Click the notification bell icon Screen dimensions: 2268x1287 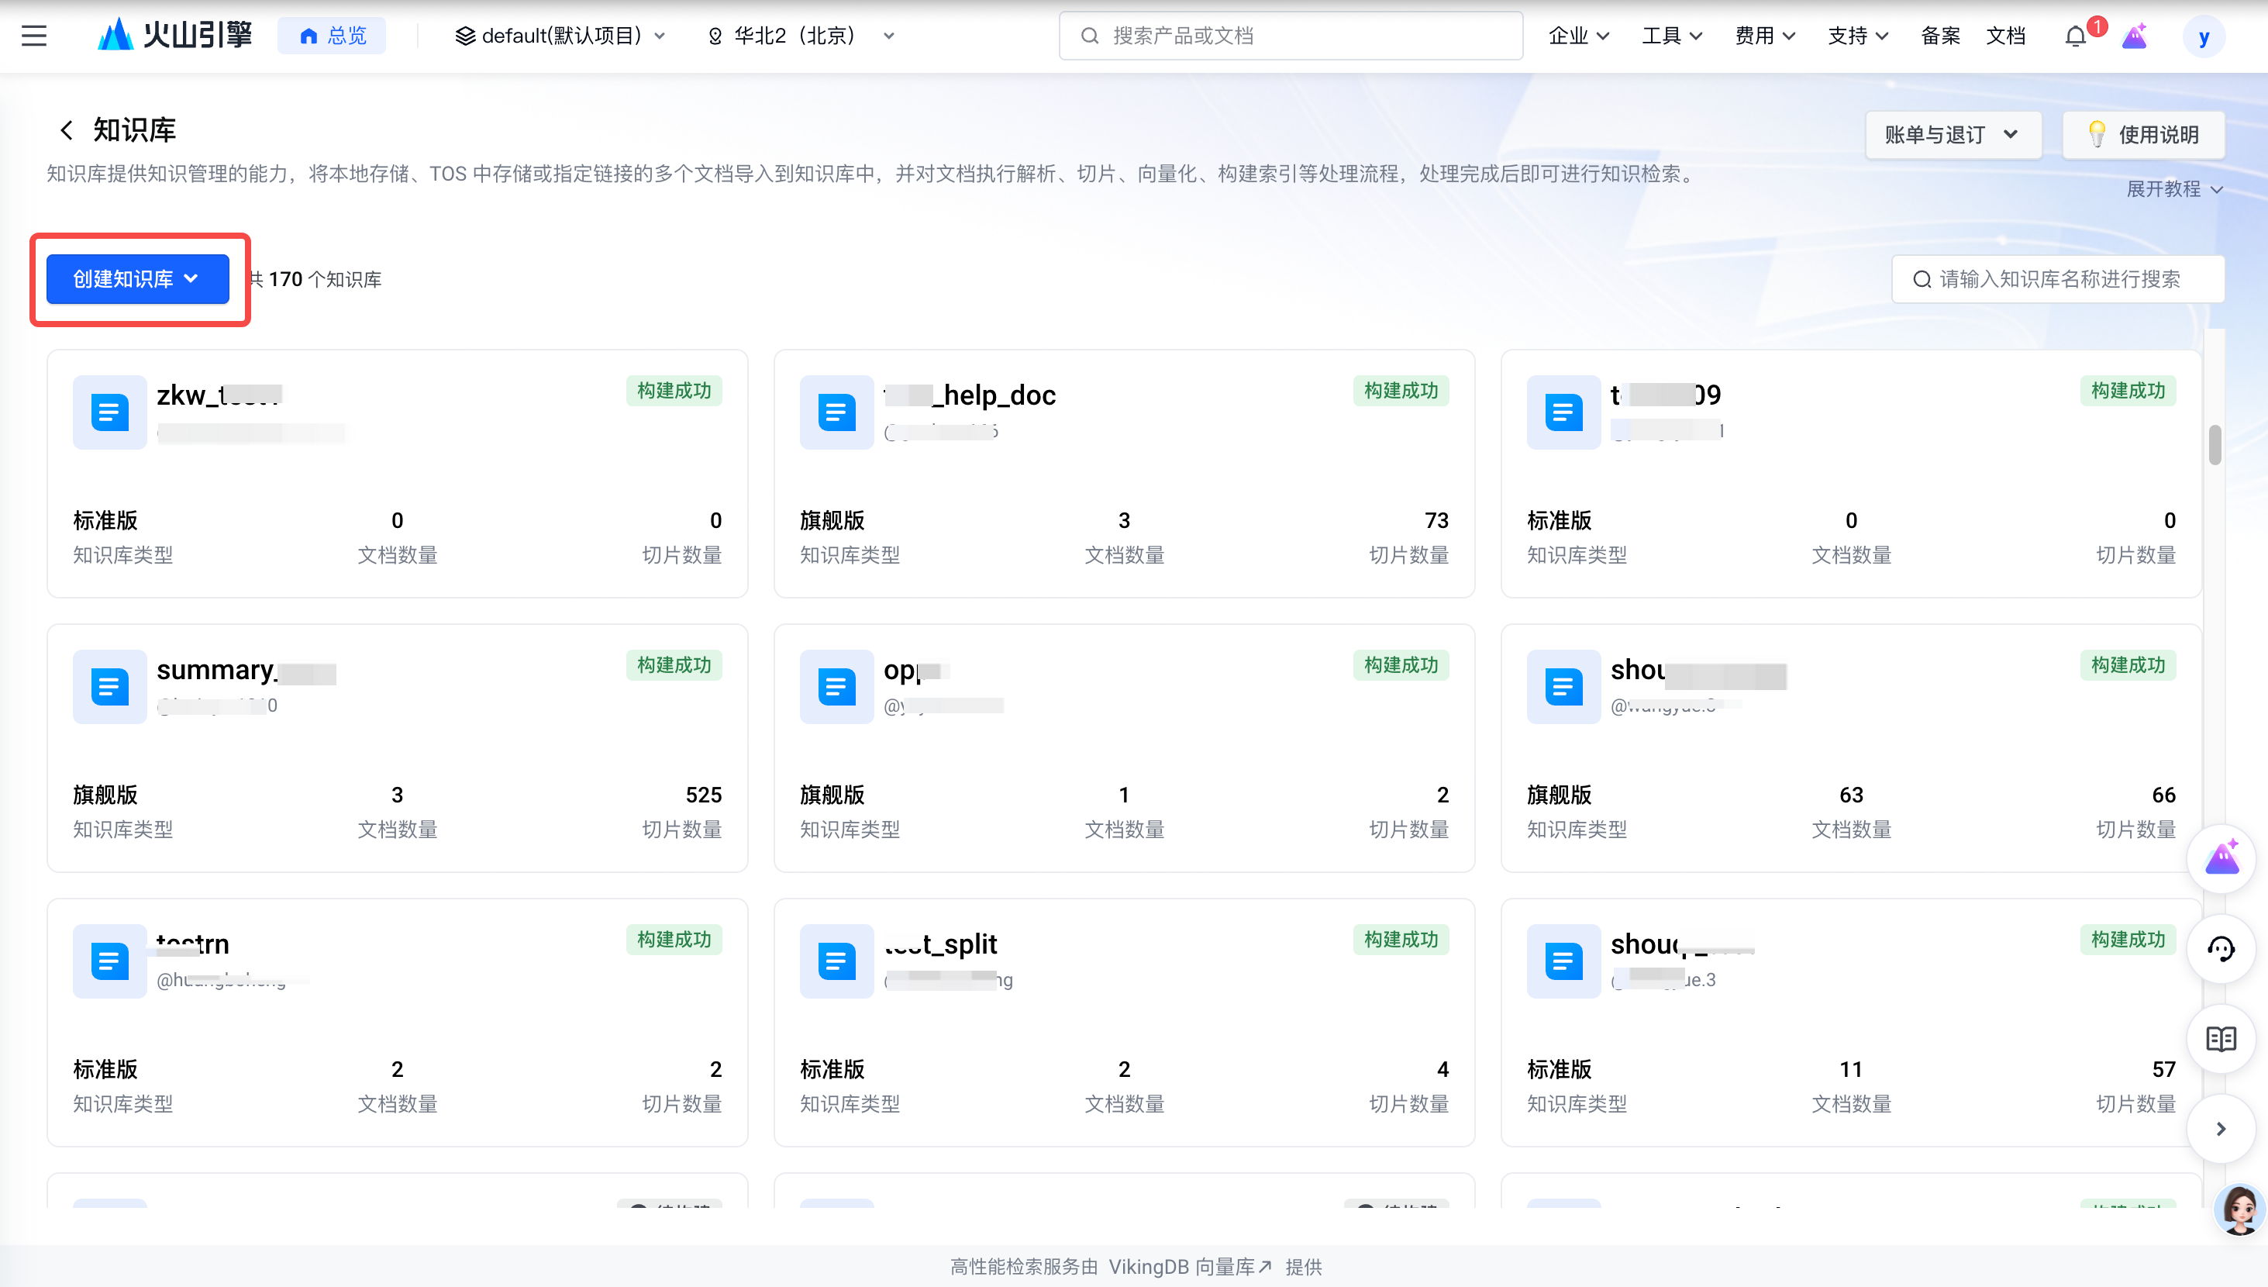click(2076, 36)
